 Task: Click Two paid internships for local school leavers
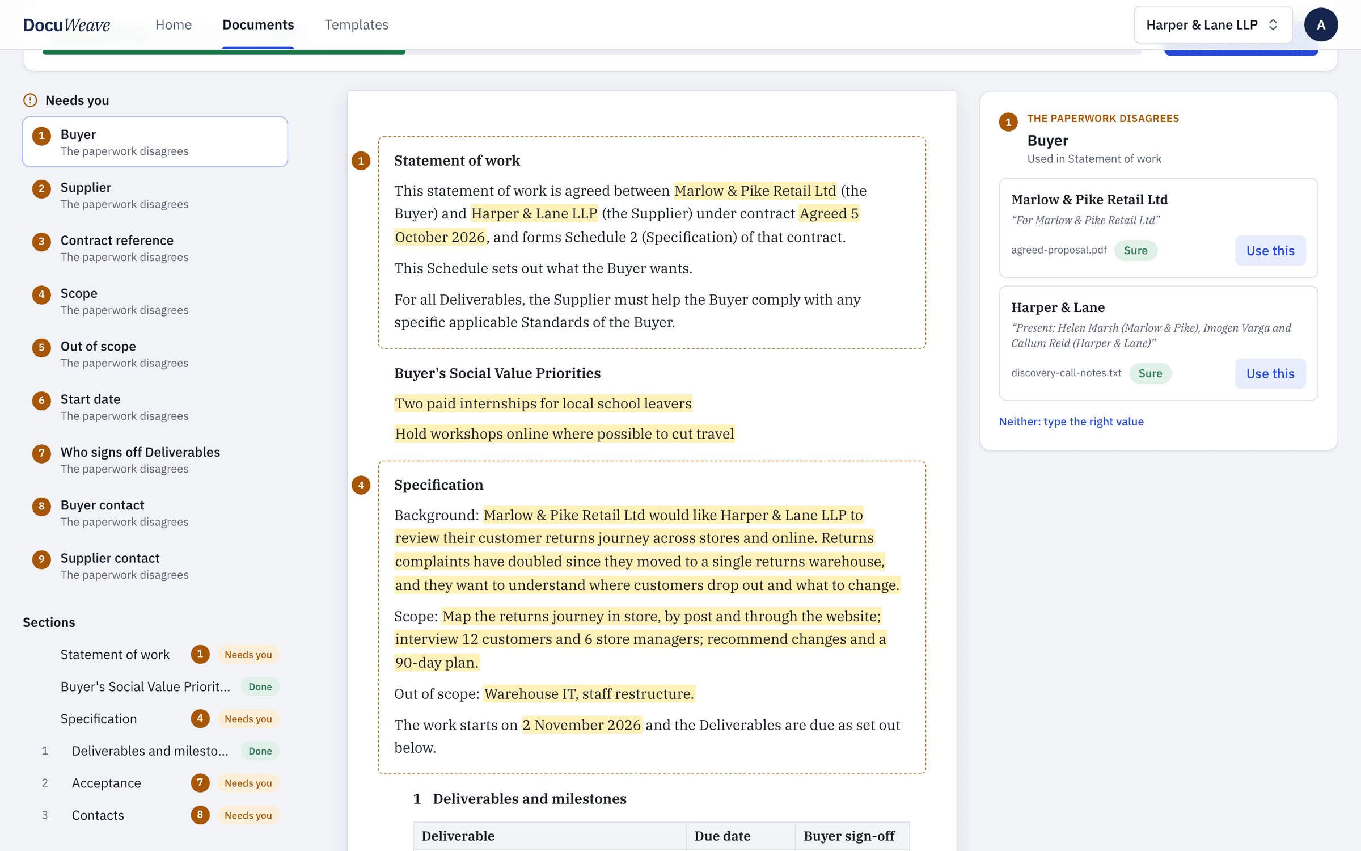[543, 403]
